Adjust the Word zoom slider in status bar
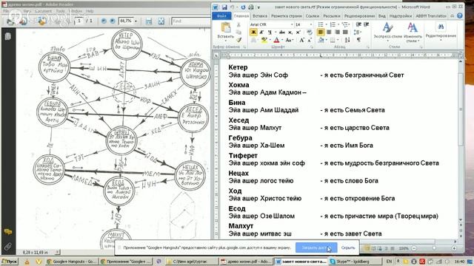474x266 pixels. coord(434,248)
